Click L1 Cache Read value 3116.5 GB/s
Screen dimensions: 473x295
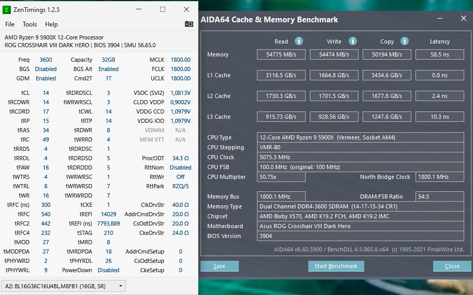click(281, 75)
